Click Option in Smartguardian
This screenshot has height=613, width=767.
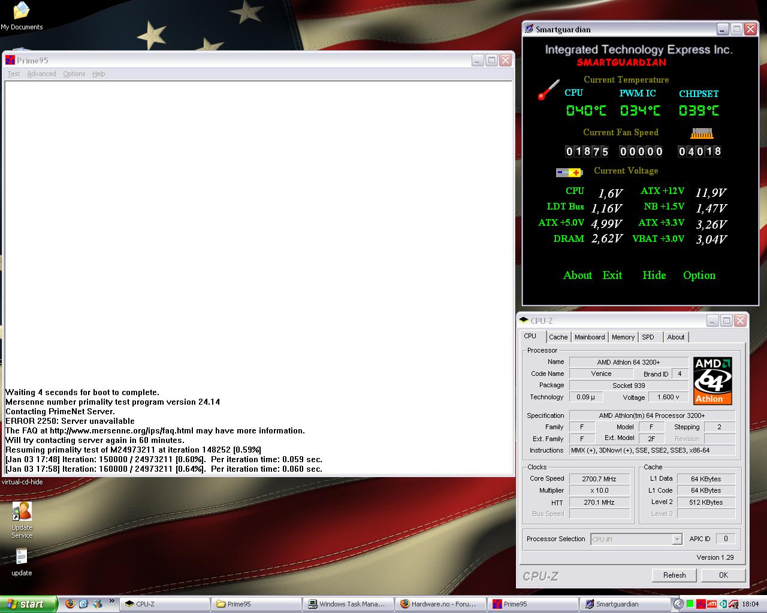click(699, 275)
